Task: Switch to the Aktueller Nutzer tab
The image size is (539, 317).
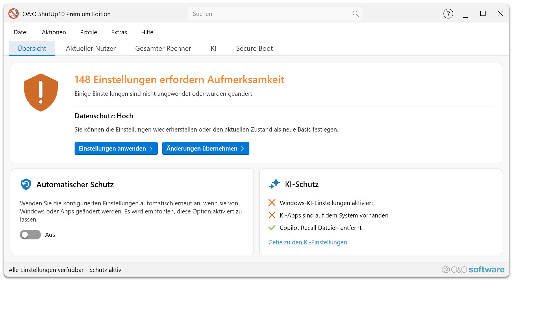Action: pos(91,48)
